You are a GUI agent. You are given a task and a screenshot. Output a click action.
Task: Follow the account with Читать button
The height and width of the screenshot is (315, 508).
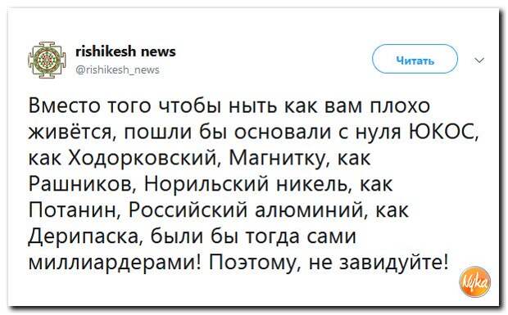click(415, 59)
